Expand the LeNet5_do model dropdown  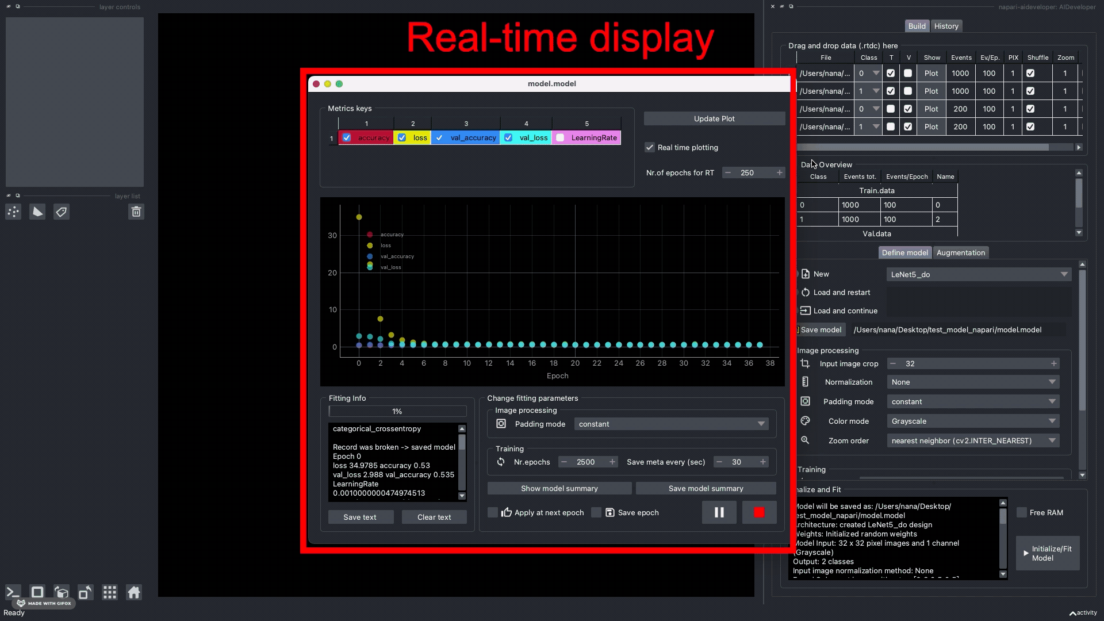pos(1065,274)
